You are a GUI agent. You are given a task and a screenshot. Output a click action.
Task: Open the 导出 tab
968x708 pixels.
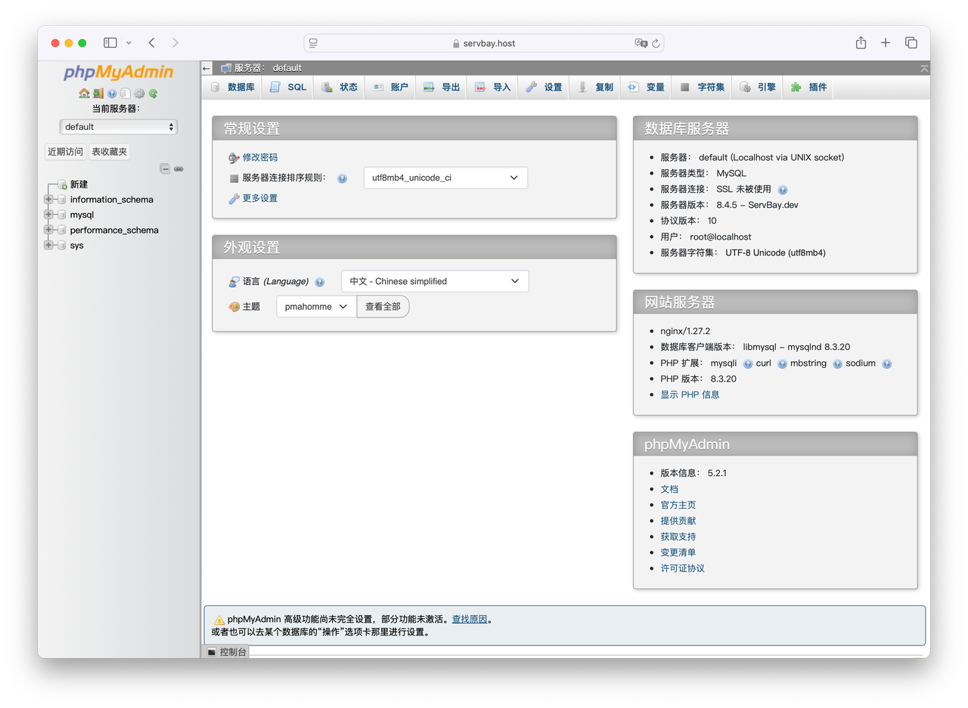pyautogui.click(x=442, y=88)
